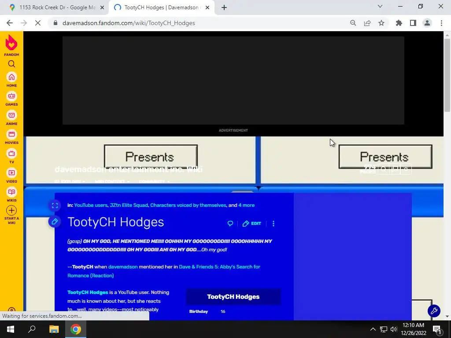Viewport: 451px width, 338px height.
Task: Open Chrome profile avatar menu
Action: coord(427,23)
